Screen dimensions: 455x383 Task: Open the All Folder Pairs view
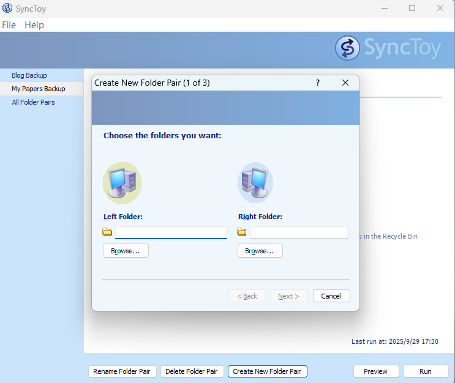(33, 102)
